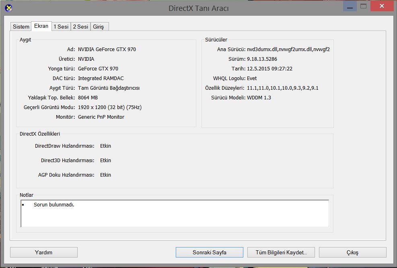Click inside the Notlar text box

(x=175, y=213)
